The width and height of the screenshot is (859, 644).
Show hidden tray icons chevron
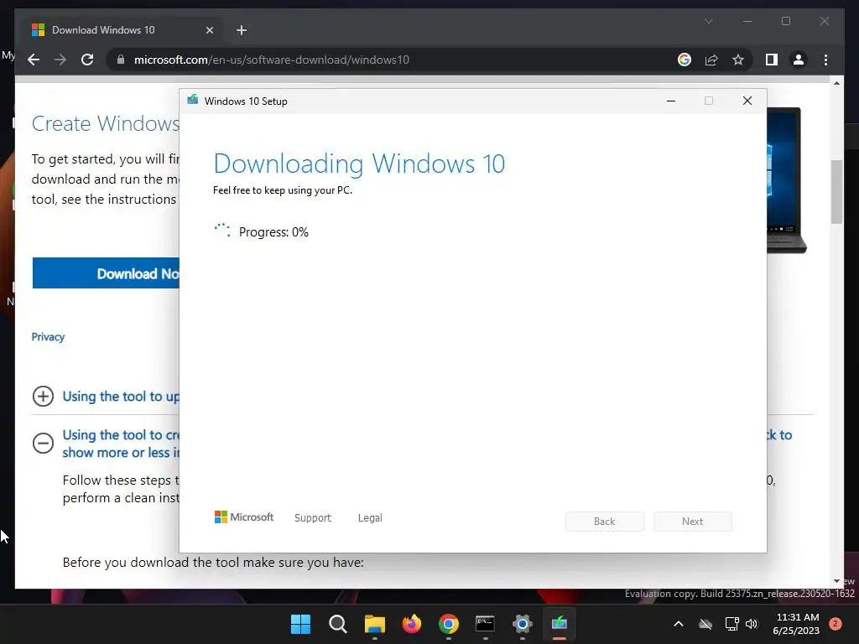[678, 624]
